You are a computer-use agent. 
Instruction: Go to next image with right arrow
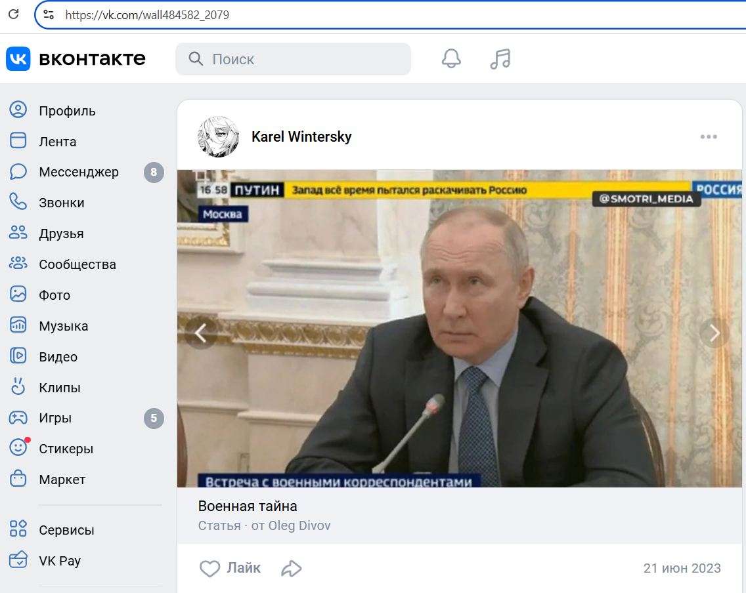point(714,333)
